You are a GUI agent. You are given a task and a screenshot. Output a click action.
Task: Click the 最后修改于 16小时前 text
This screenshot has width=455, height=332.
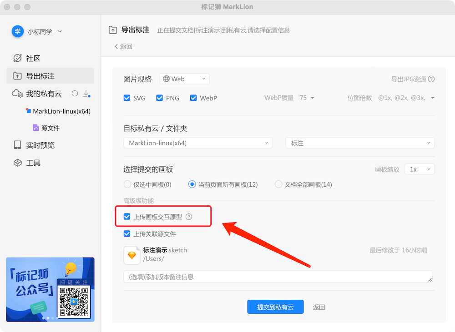pyautogui.click(x=398, y=250)
